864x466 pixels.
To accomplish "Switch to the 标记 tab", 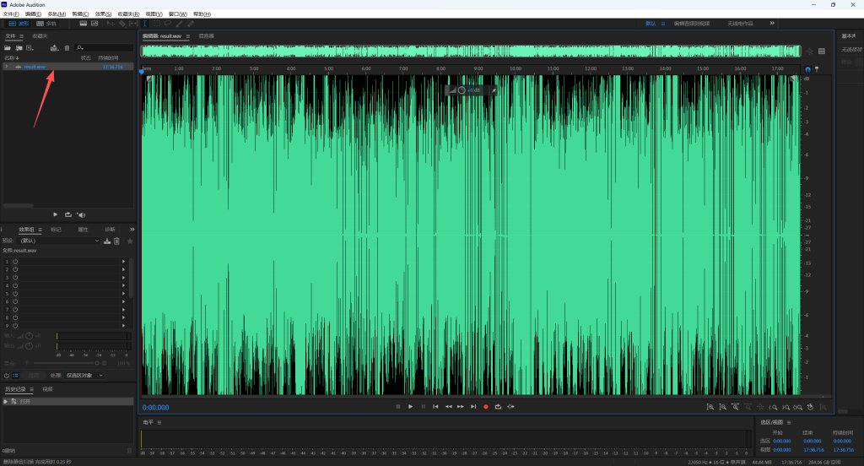I will pyautogui.click(x=56, y=230).
